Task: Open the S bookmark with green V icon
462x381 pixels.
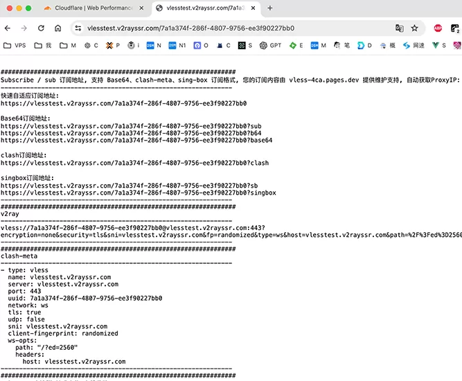Action: click(439, 46)
